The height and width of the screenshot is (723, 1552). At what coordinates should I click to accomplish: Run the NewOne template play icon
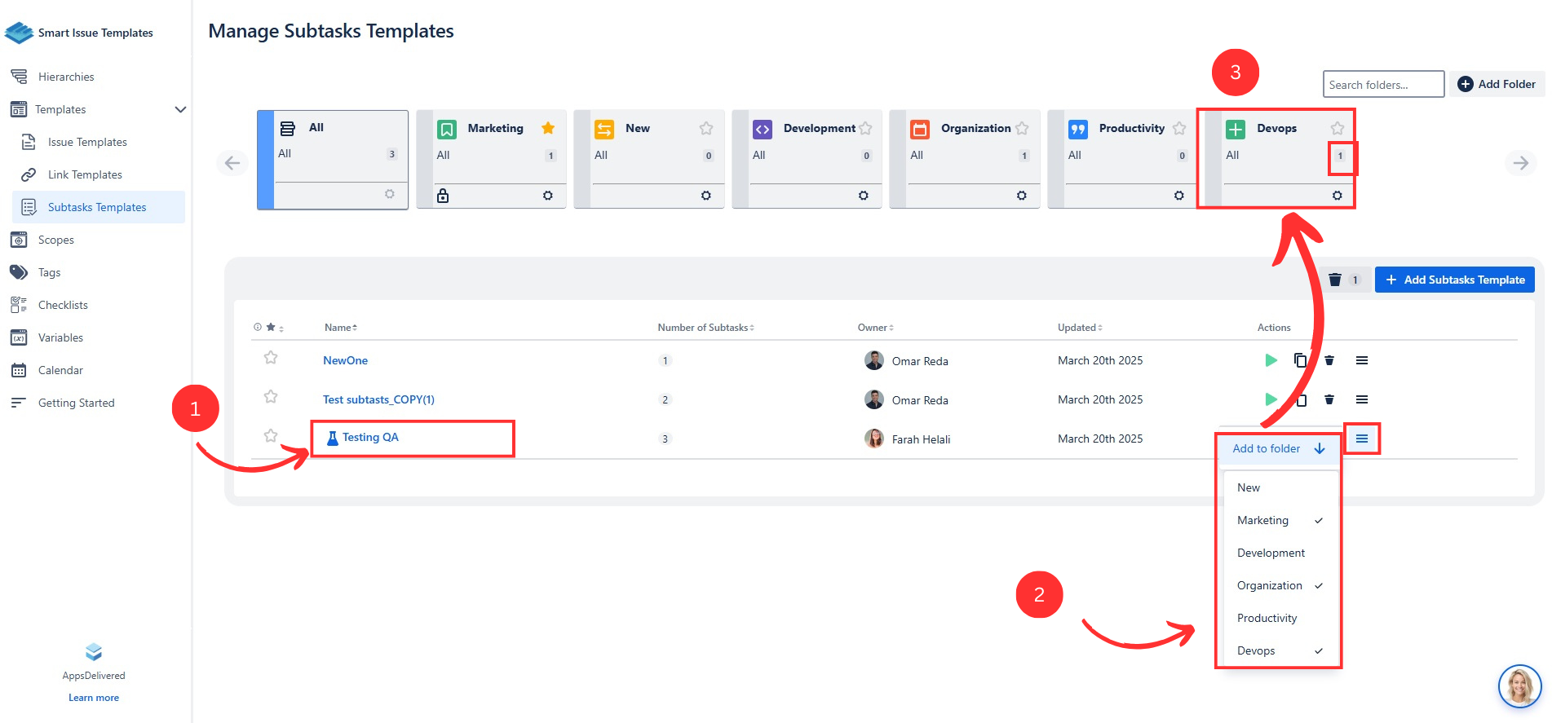pos(1271,360)
